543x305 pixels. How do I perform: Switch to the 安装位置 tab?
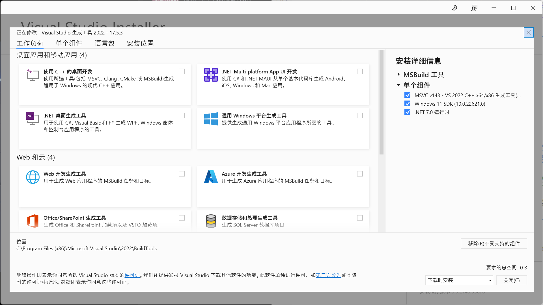click(x=140, y=43)
